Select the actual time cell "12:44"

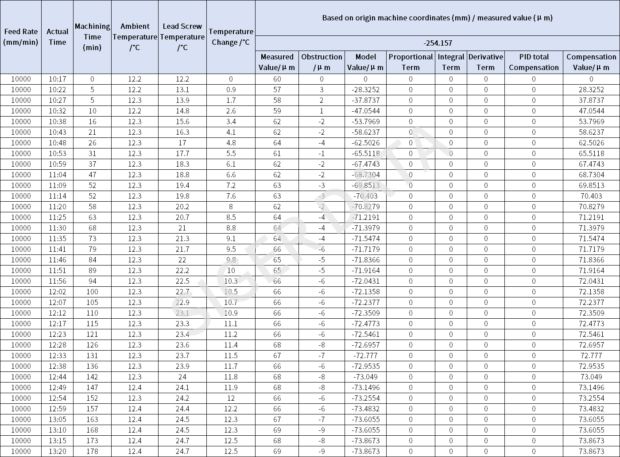click(57, 377)
